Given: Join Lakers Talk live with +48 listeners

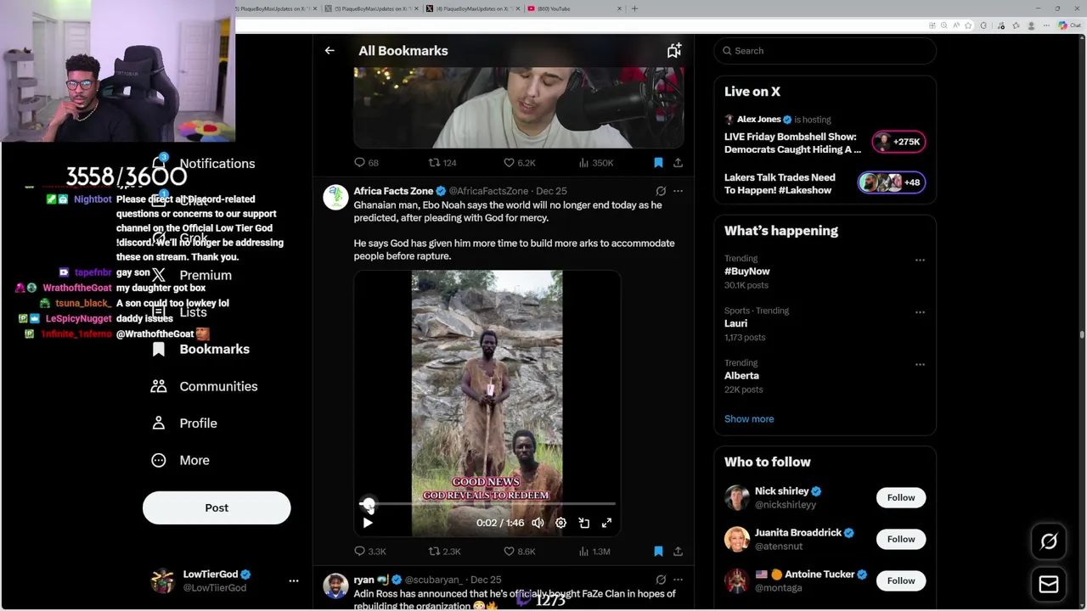Looking at the screenshot, I should 891,182.
